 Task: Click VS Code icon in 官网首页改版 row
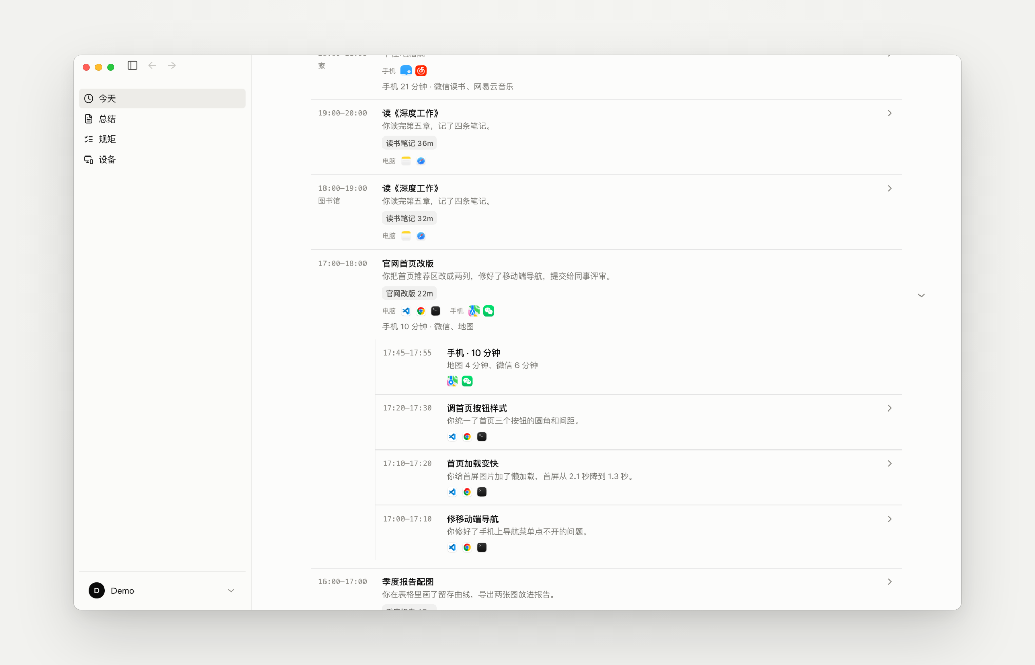tap(406, 311)
